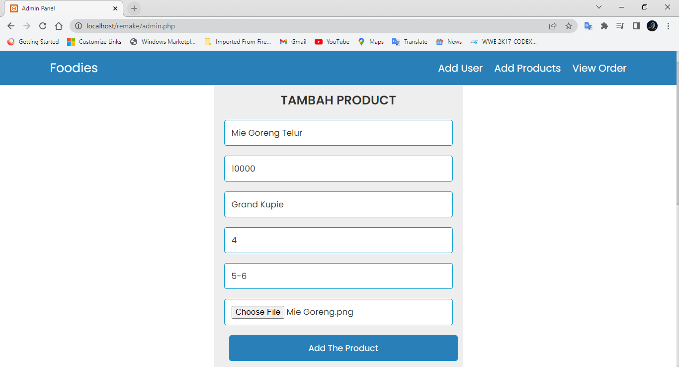This screenshot has width=679, height=367.
Task: Open Add Products in the navigation
Action: (527, 68)
